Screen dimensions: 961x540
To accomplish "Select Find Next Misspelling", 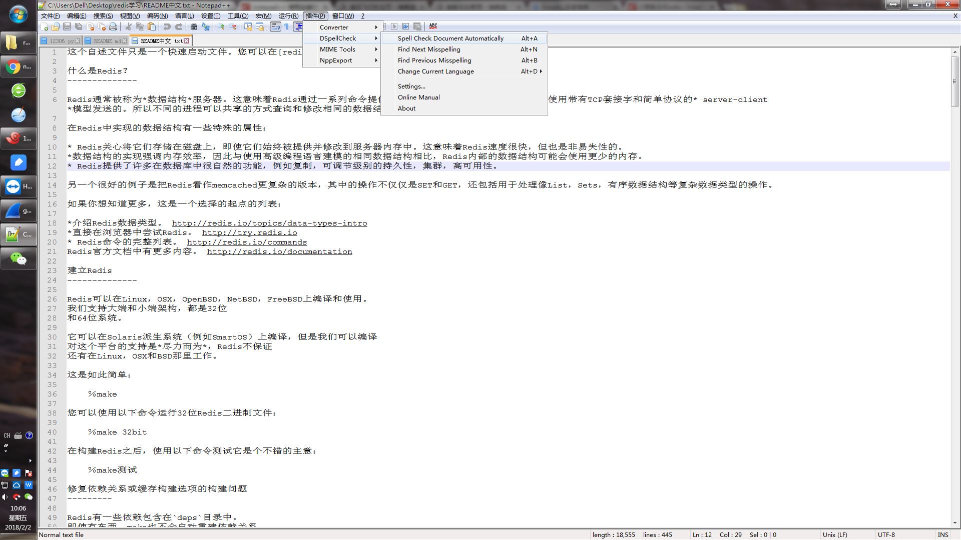I will [464, 49].
